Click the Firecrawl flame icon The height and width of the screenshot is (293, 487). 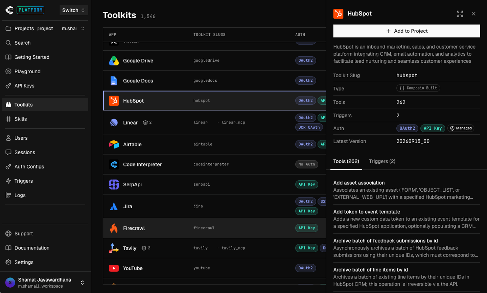pyautogui.click(x=114, y=228)
